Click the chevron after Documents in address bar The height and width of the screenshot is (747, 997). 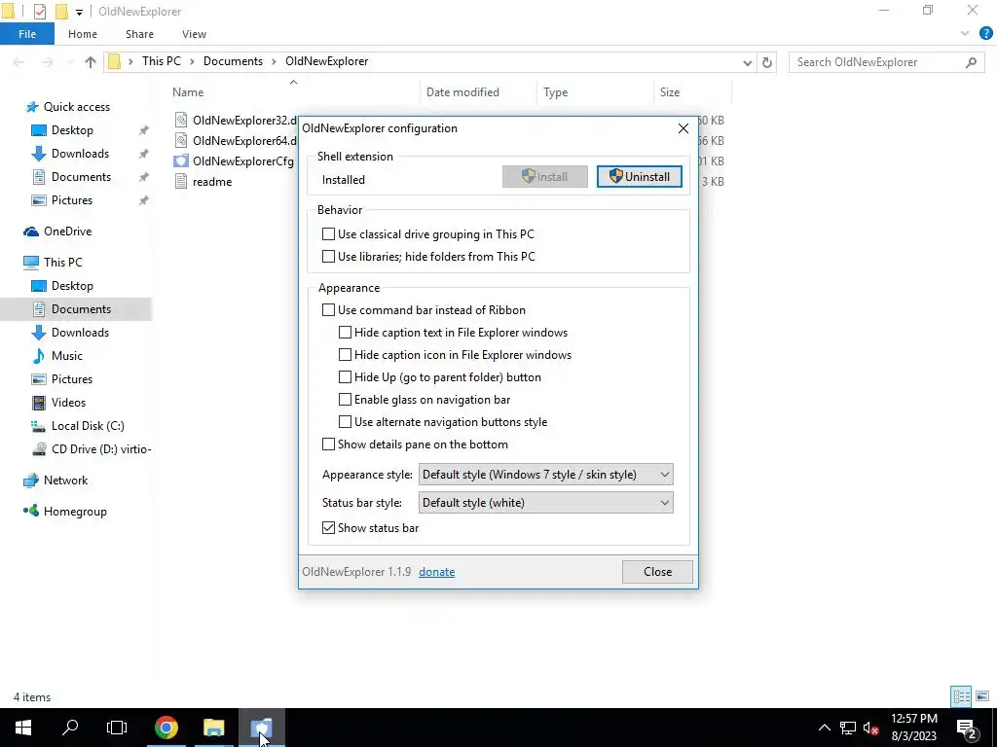click(274, 61)
